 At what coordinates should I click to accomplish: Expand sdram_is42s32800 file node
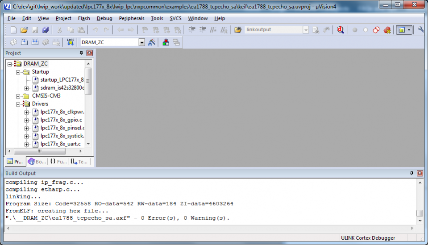[26, 88]
